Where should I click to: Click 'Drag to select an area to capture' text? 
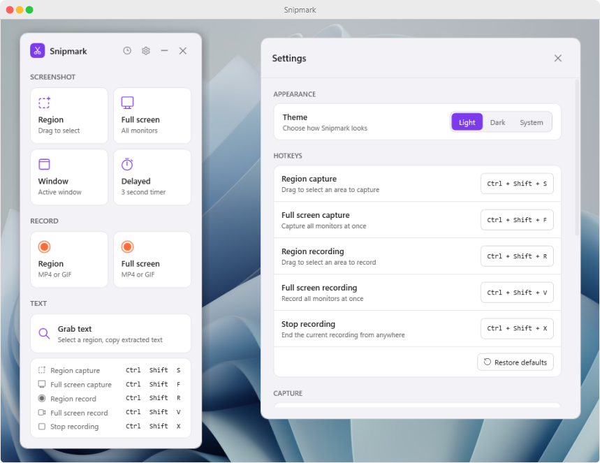click(330, 190)
